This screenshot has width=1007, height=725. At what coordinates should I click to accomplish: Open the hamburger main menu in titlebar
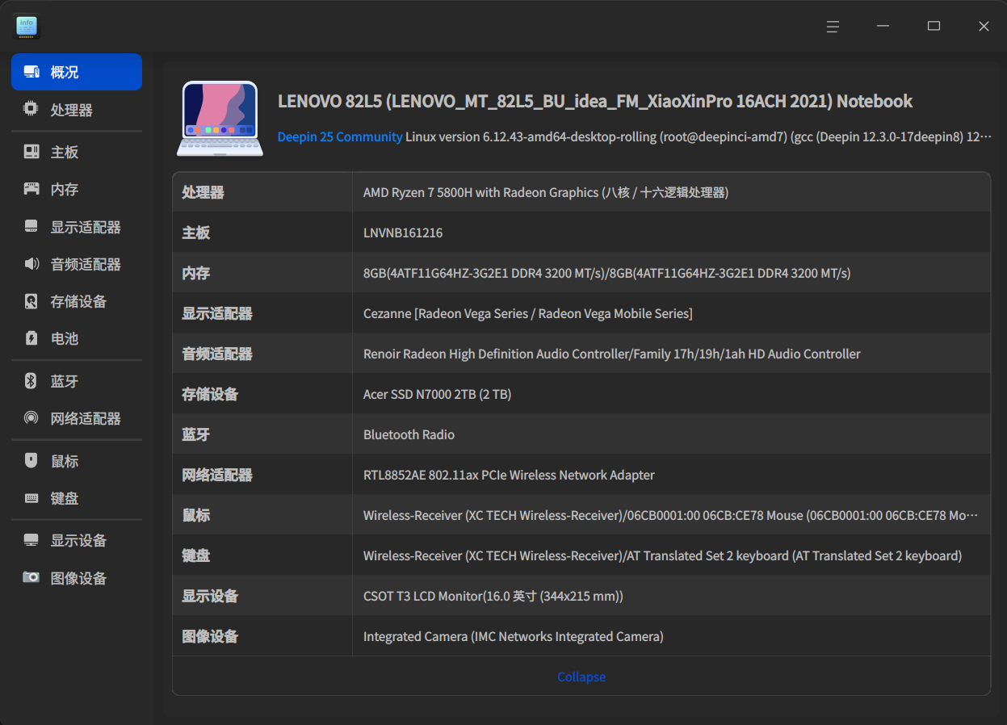tap(833, 27)
